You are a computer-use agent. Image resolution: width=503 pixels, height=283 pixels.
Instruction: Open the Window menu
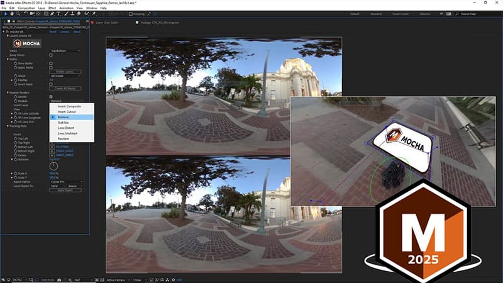coord(91,8)
